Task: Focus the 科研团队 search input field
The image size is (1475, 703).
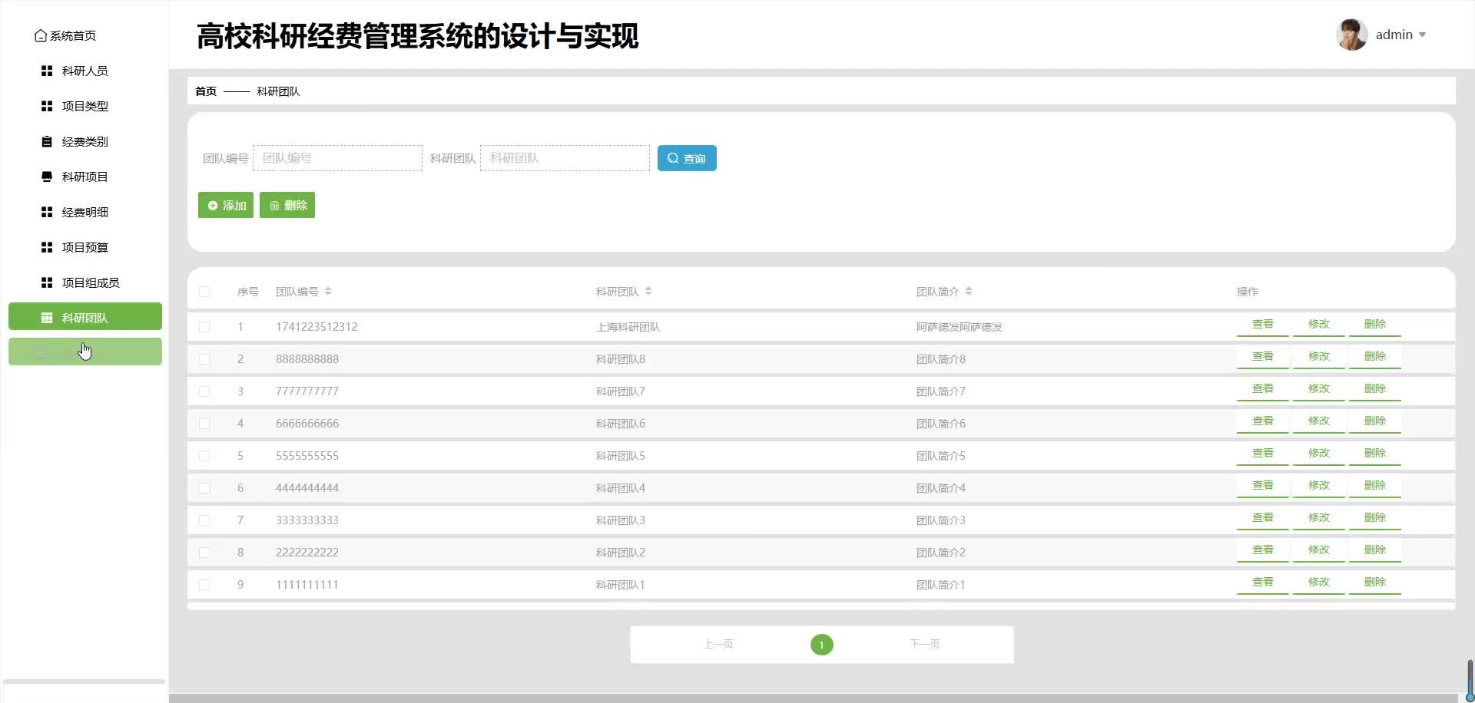Action: pyautogui.click(x=565, y=158)
